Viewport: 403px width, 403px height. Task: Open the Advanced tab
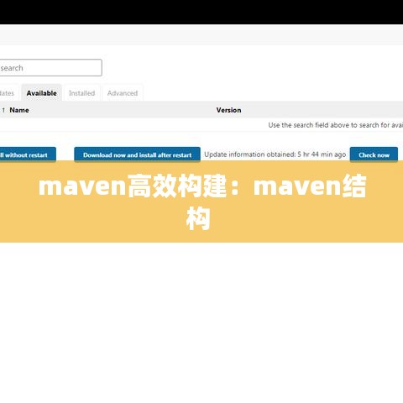(x=123, y=93)
